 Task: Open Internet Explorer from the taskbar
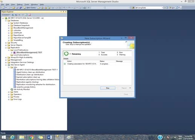[12, 137]
